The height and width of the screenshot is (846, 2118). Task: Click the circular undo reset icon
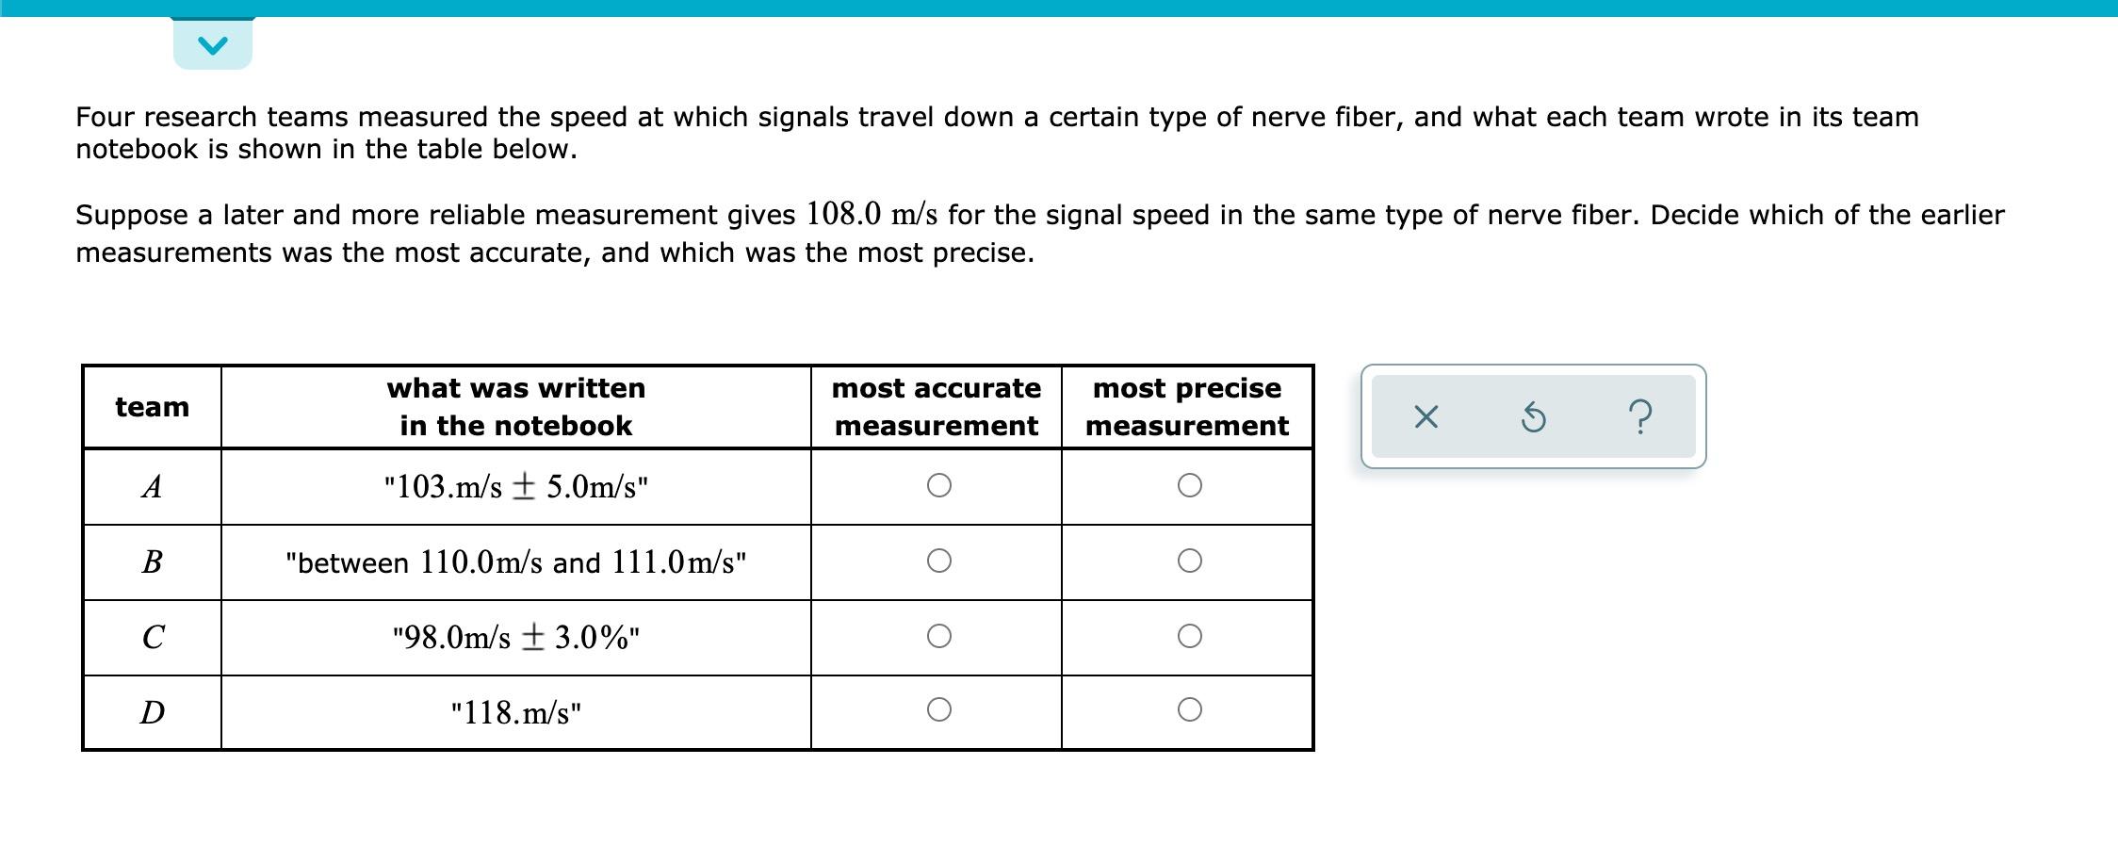click(x=1534, y=416)
